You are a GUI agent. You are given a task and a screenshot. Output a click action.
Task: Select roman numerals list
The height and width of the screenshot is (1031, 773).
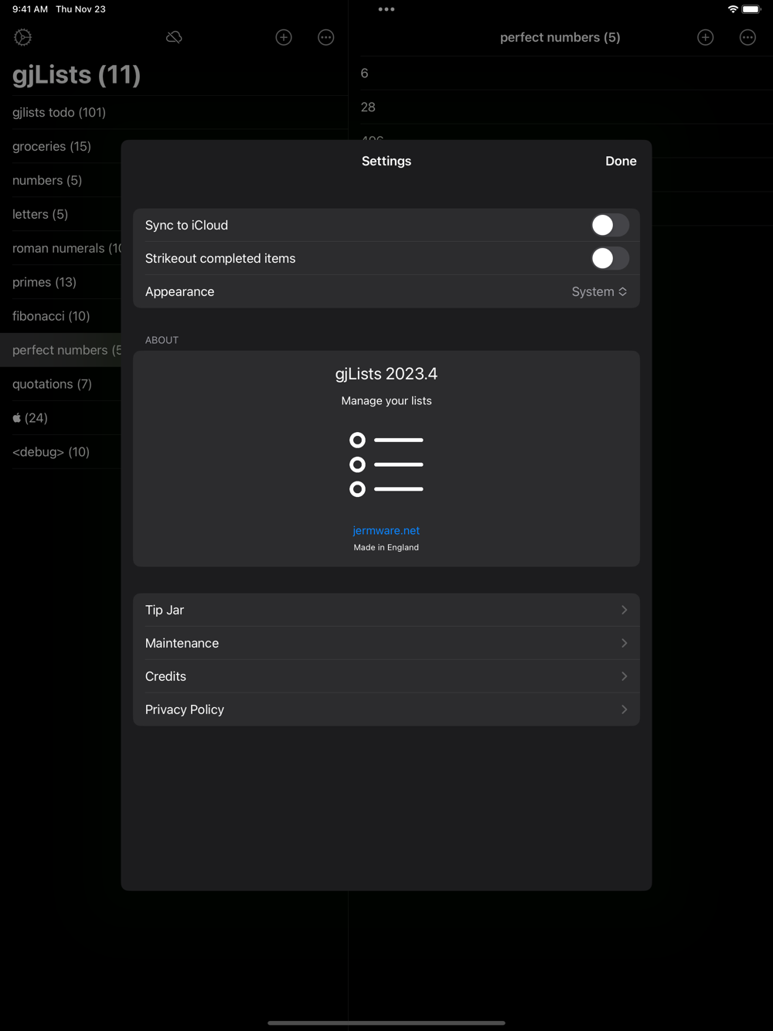(x=60, y=248)
